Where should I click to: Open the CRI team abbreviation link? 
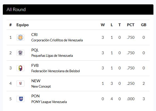pos(34,35)
